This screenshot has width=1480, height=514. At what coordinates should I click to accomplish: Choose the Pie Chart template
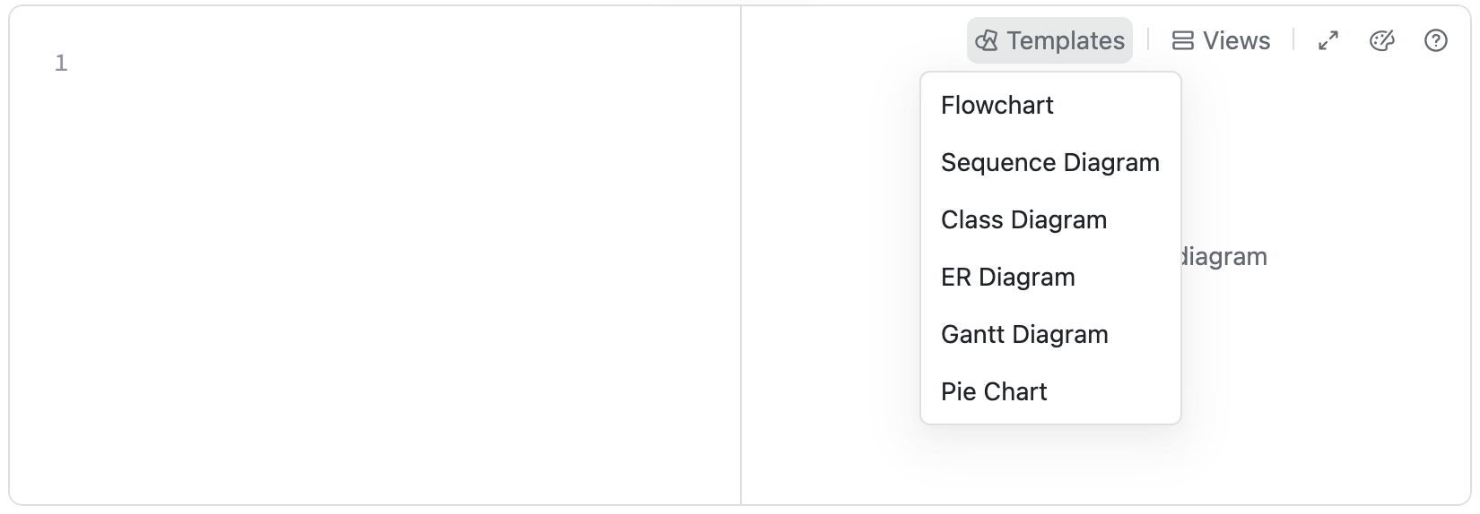click(994, 392)
